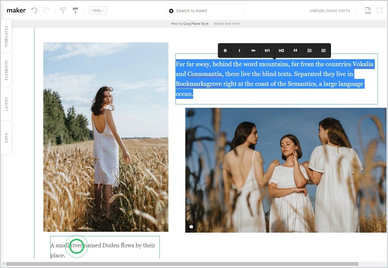Screen dimensions: 388x268
Task: Apply H2 heading style
Action: point(281,51)
